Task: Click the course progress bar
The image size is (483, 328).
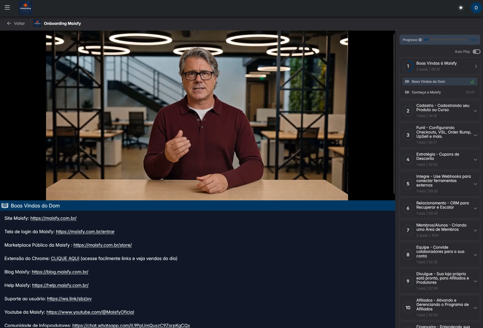Action: pyautogui.click(x=445, y=40)
